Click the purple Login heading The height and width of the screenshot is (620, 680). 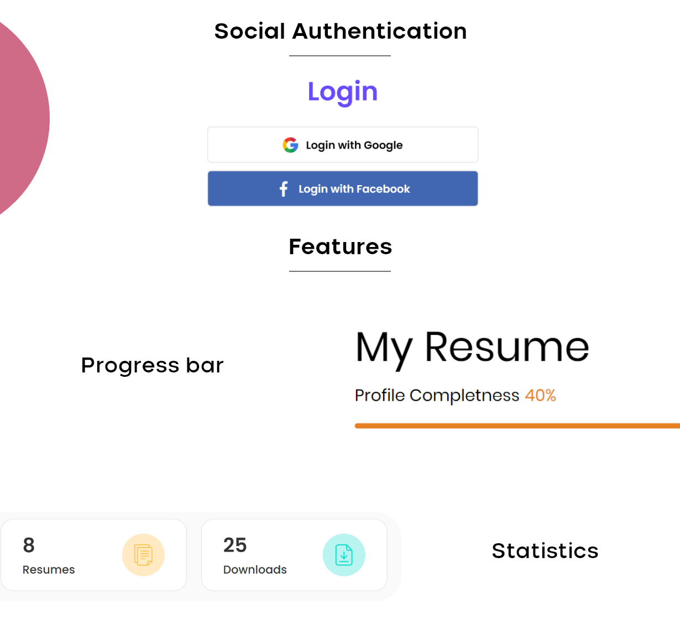coord(343,92)
